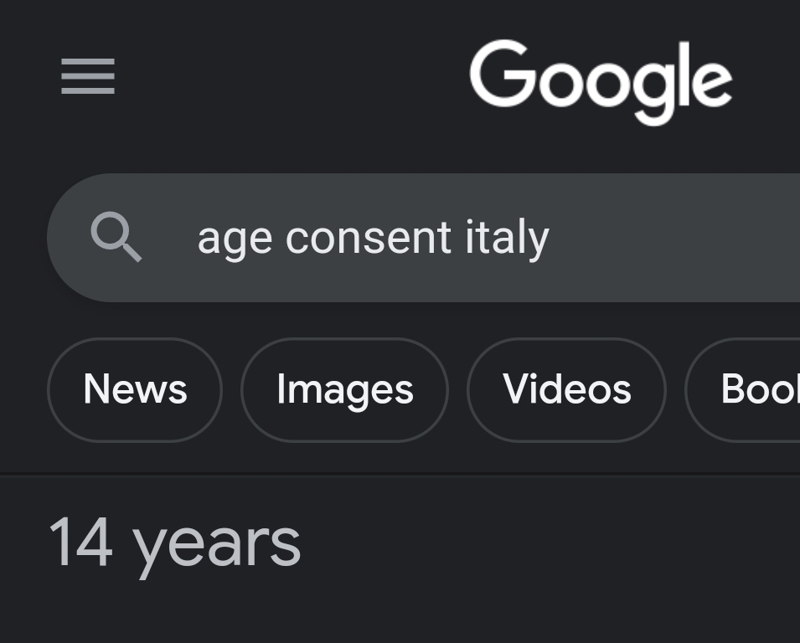Show News results for this query
Screen dimensions: 800x643
[x=135, y=389]
